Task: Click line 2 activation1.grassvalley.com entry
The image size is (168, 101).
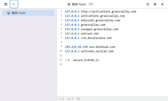Action: coord(103,16)
